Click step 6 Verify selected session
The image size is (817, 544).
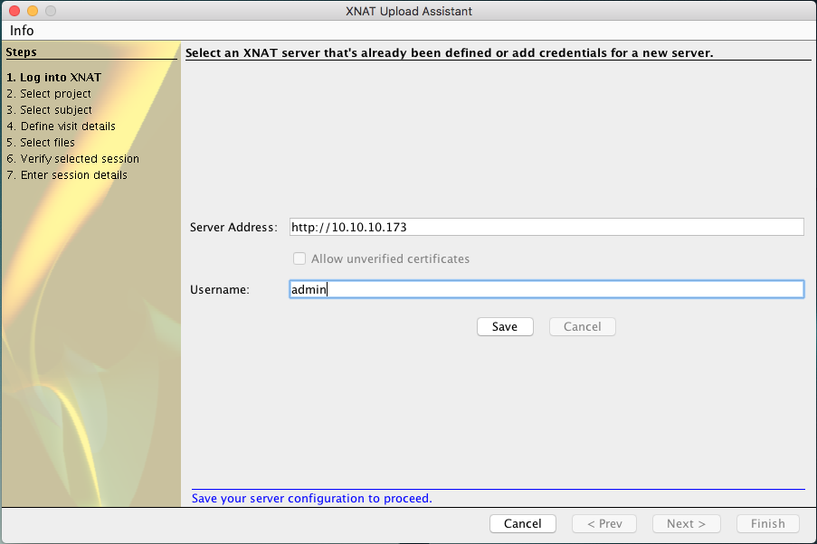point(72,159)
